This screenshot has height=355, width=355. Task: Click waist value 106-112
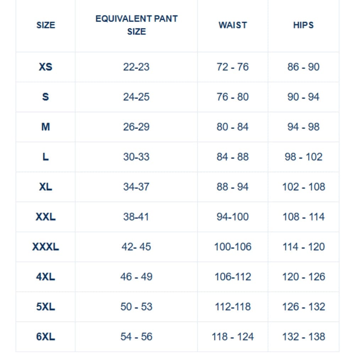tap(233, 277)
